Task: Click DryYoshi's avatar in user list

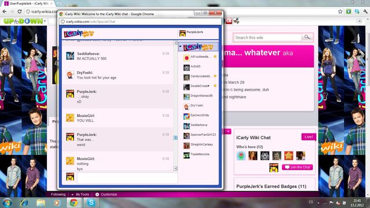Action: click(186, 106)
